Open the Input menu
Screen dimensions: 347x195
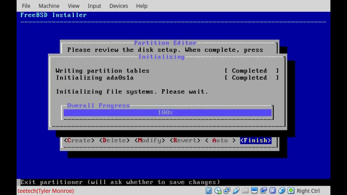(x=94, y=6)
